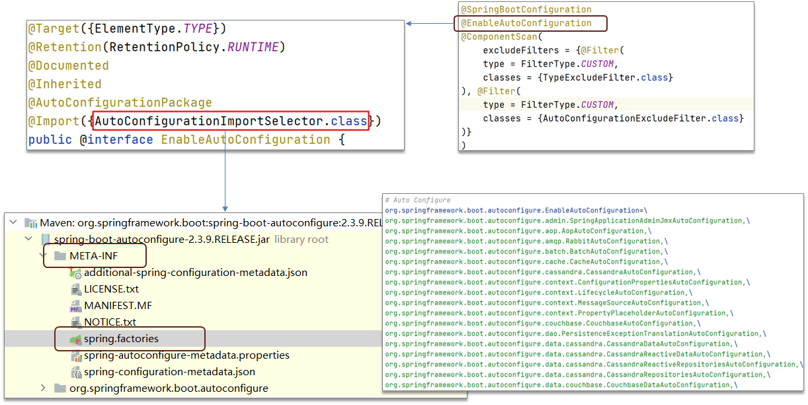Click the CassandraRepositoriesAutoConfiguration entry
The height and width of the screenshot is (405, 808).
(578, 375)
